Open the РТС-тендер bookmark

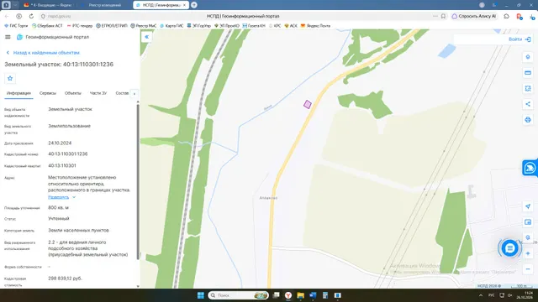pos(80,26)
